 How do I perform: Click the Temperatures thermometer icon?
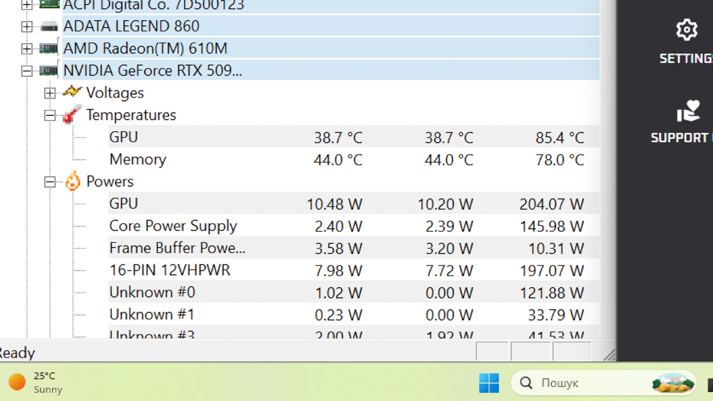coord(72,115)
